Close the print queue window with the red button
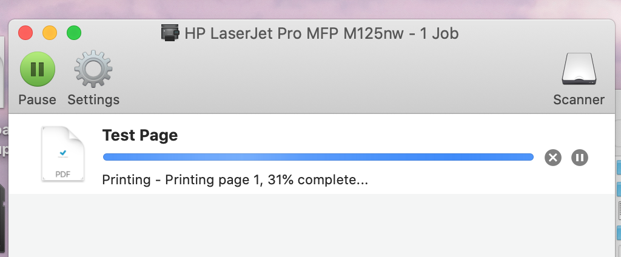The image size is (621, 257). click(25, 33)
